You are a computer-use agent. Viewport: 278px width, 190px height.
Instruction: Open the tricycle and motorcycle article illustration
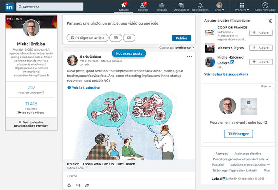[x=129, y=125]
